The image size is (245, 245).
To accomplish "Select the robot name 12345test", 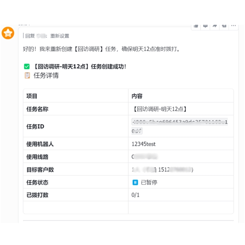I will (x=143, y=144).
